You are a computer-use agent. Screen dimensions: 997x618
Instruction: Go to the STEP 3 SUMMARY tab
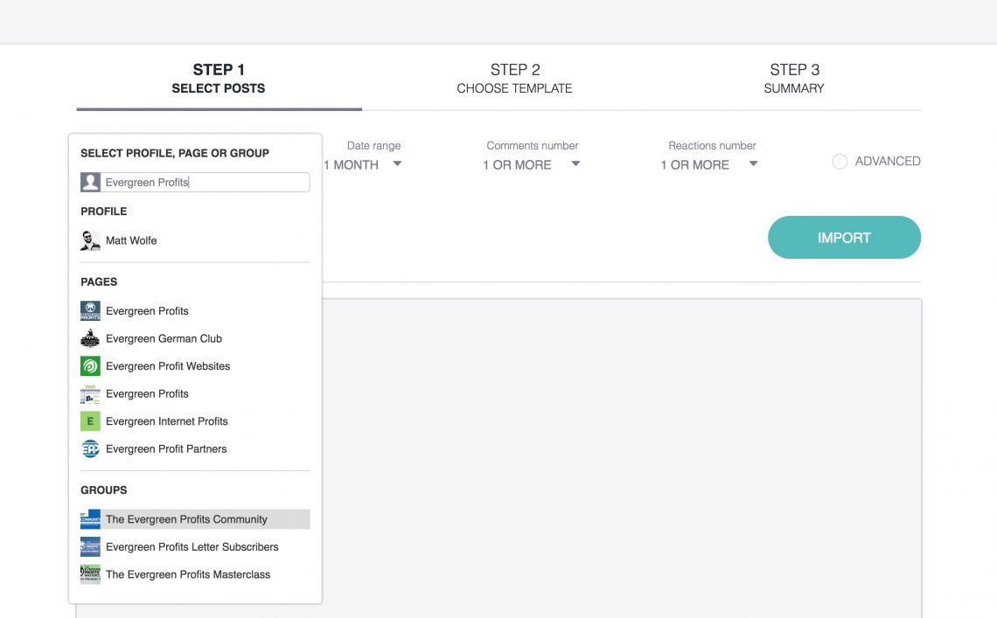coord(794,79)
